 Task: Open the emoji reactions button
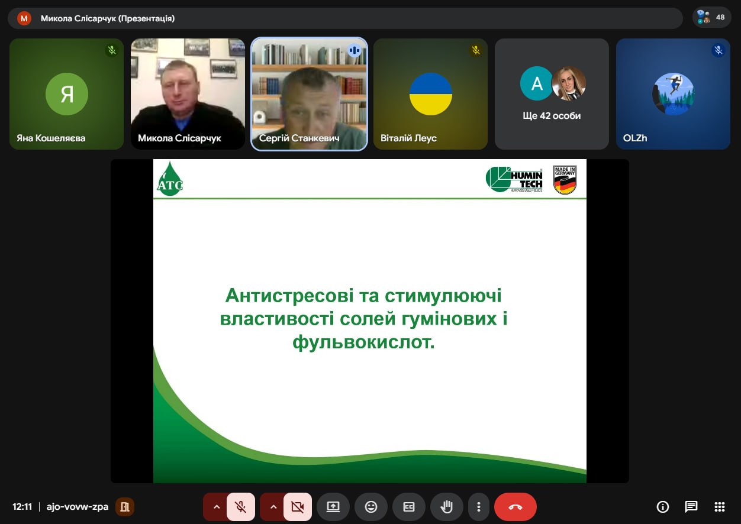coord(371,507)
